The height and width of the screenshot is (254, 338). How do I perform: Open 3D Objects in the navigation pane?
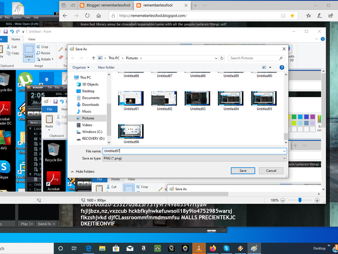90,84
